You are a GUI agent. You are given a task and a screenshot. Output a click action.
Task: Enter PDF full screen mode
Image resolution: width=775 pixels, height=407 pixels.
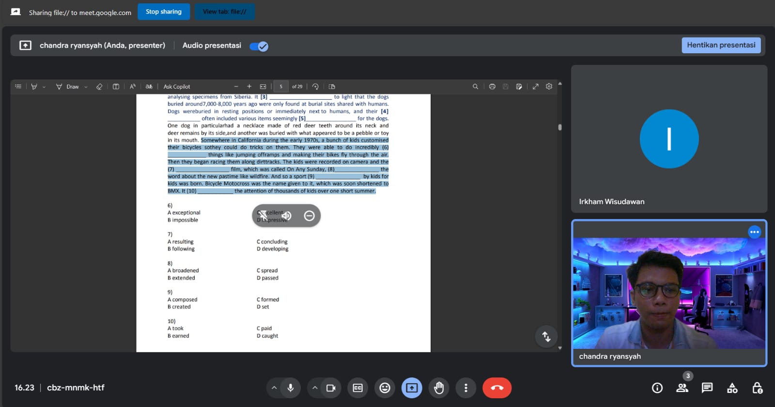click(x=535, y=86)
